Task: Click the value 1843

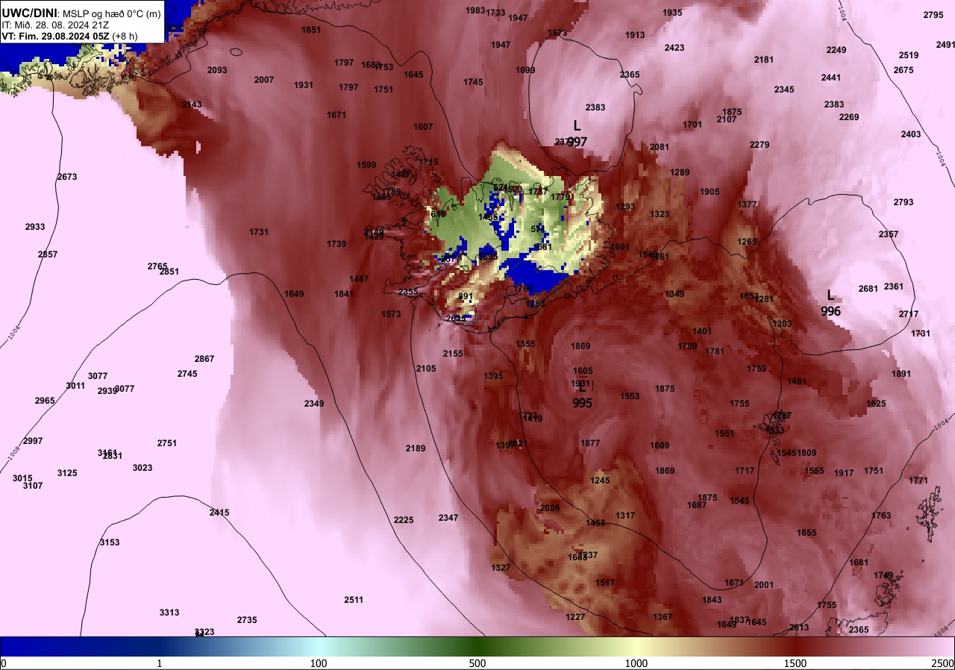Action: pyautogui.click(x=712, y=600)
